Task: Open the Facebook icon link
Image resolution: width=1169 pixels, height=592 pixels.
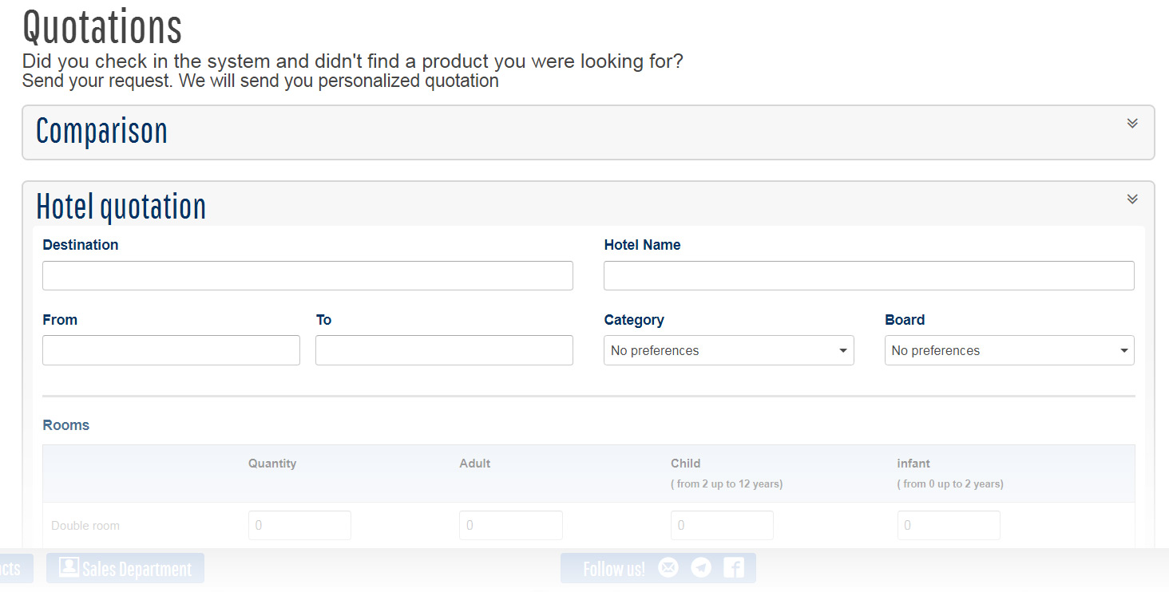Action: 733,568
